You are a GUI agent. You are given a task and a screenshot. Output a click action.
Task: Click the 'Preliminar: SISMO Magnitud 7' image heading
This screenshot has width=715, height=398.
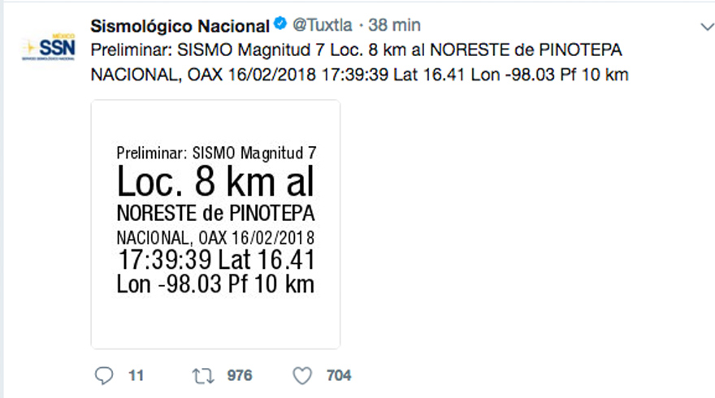pos(216,154)
